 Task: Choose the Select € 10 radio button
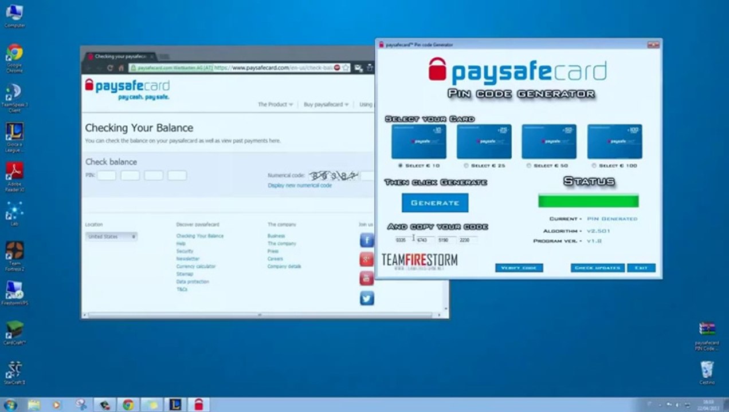pos(401,166)
